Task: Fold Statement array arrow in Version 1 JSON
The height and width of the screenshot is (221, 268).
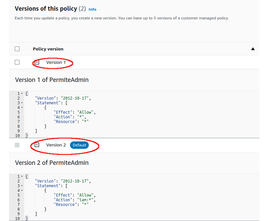Action: click(22, 103)
